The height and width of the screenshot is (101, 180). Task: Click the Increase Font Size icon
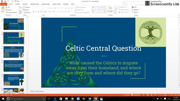click(x=49, y=8)
